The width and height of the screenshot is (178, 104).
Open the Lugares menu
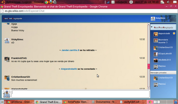click(27, 2)
